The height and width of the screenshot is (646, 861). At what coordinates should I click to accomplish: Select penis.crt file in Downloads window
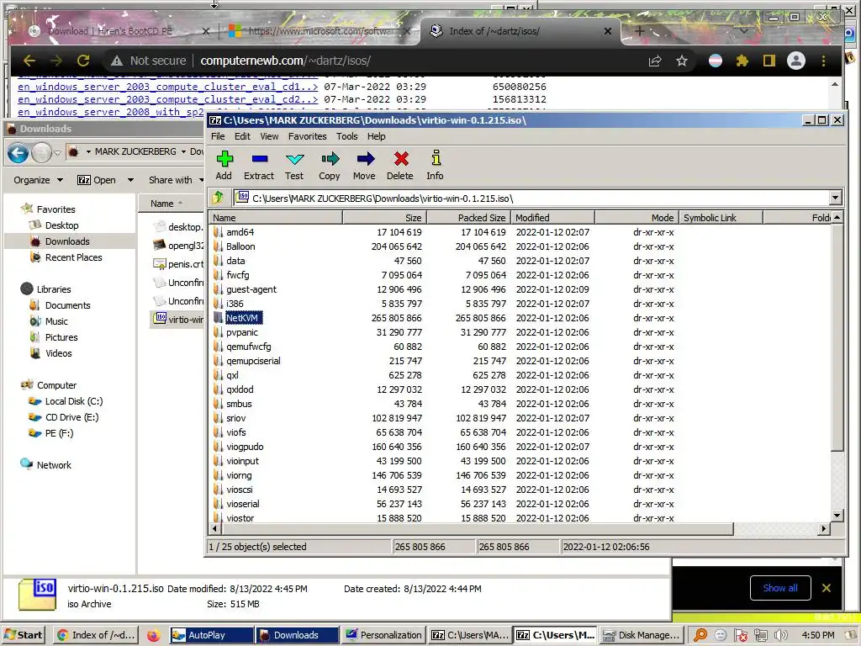178,263
